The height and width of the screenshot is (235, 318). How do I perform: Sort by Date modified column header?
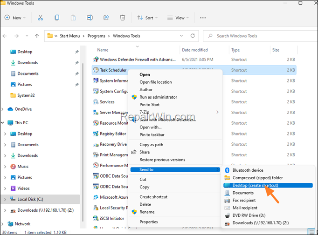[x=195, y=50]
